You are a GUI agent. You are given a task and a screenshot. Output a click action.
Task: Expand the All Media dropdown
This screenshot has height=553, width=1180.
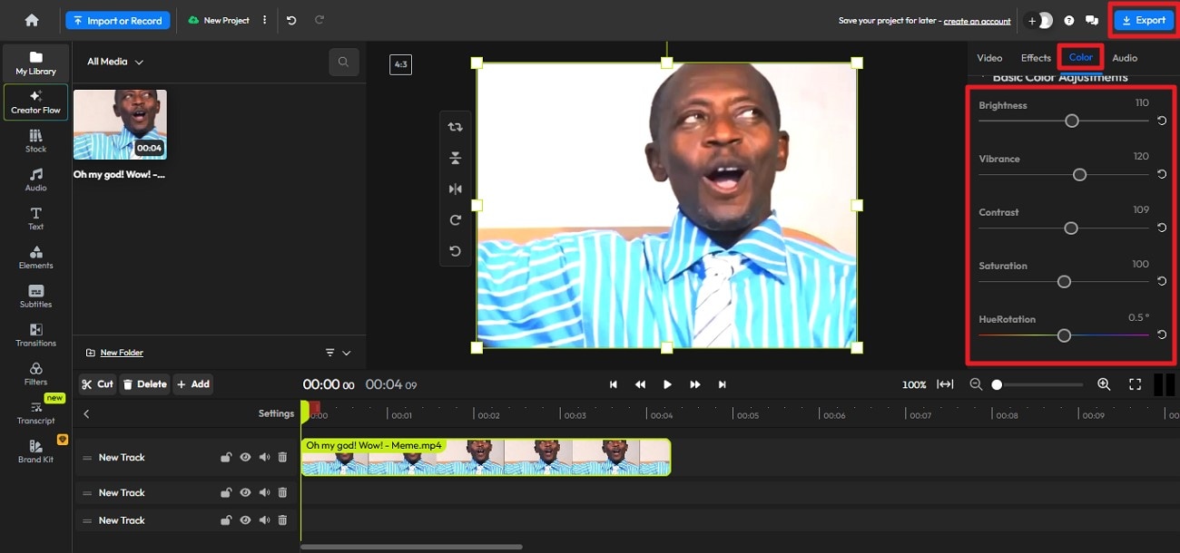tap(115, 62)
